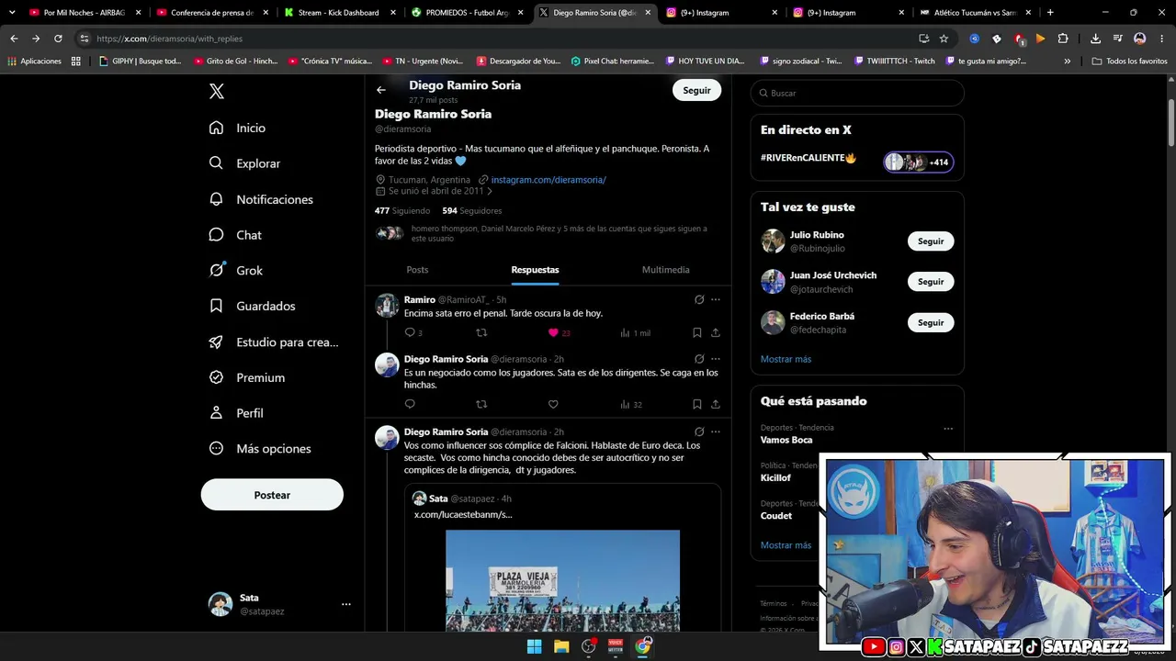The image size is (1176, 661).
Task: Bookmark this page with the star icon
Action: [944, 39]
